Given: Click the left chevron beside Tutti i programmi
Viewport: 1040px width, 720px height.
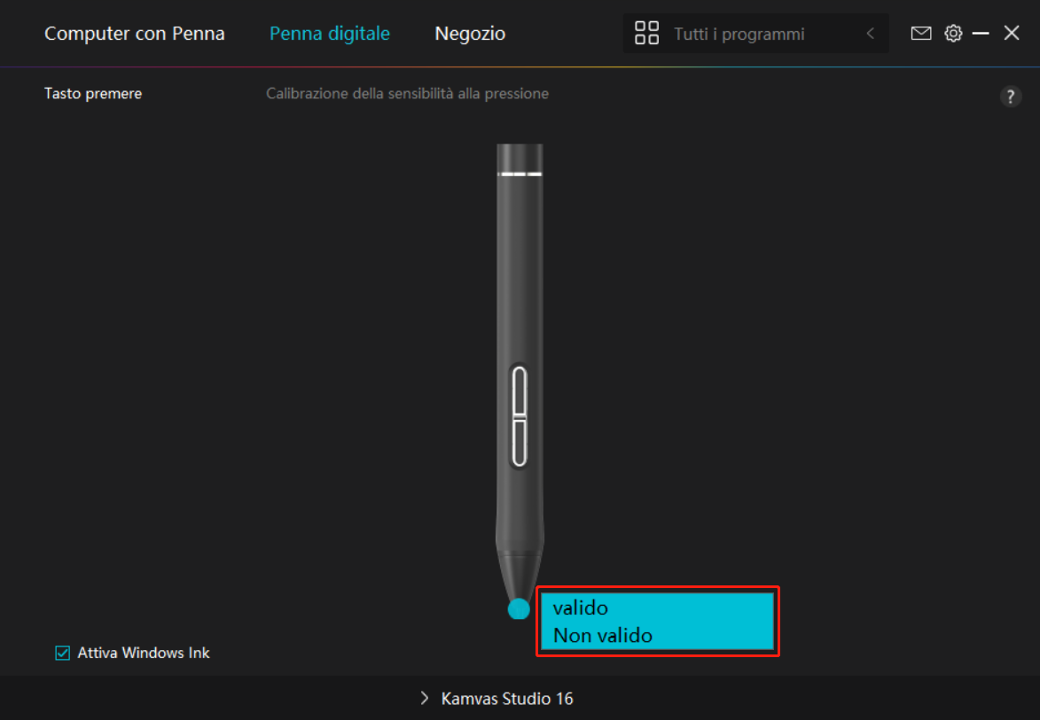Looking at the screenshot, I should [x=870, y=34].
